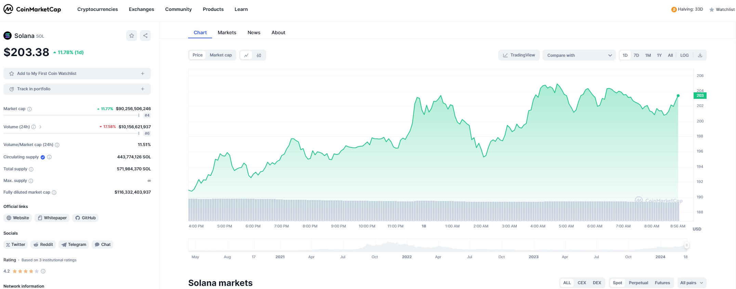Set chart range to 7D
The image size is (736, 289).
(636, 55)
